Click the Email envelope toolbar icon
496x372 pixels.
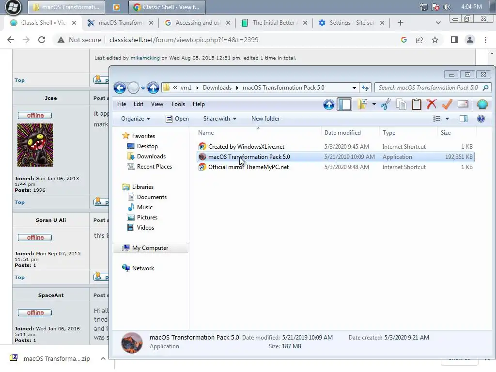(x=463, y=104)
